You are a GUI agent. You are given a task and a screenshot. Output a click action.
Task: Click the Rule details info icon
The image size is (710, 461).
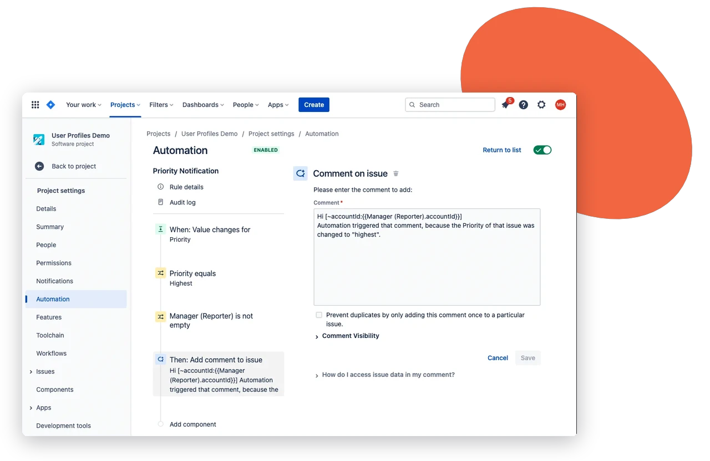(x=161, y=187)
